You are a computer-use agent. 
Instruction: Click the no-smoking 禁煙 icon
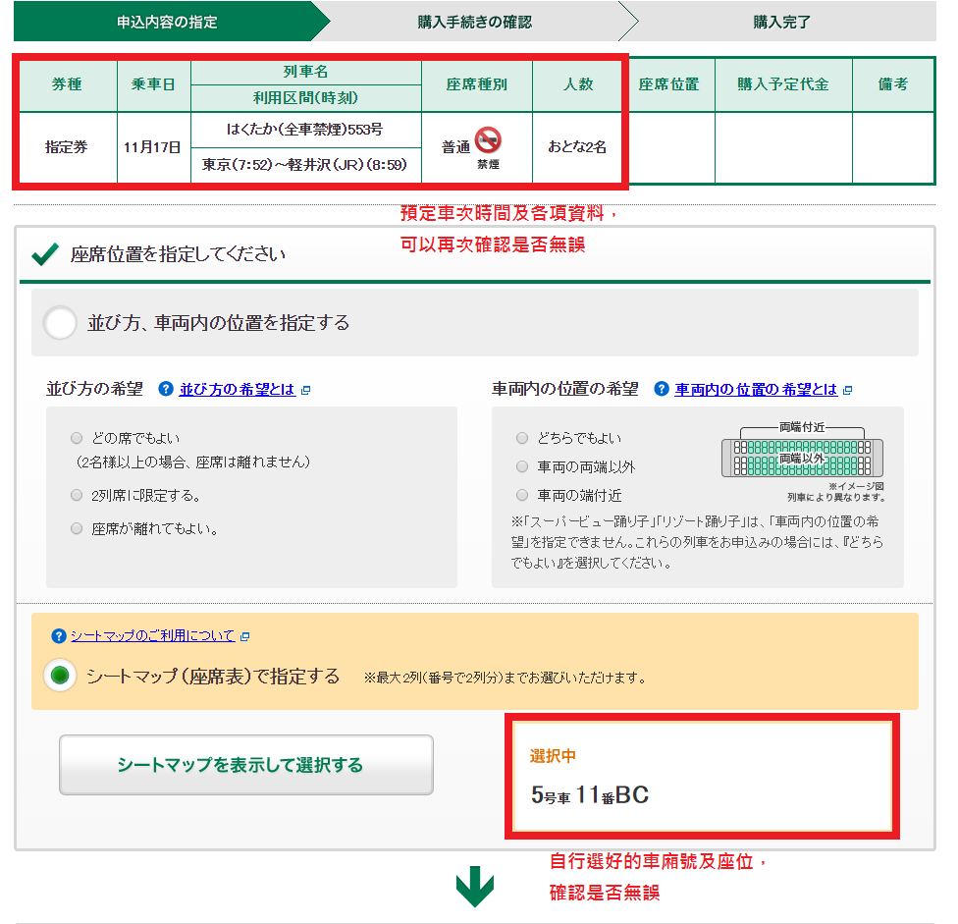pyautogui.click(x=488, y=140)
